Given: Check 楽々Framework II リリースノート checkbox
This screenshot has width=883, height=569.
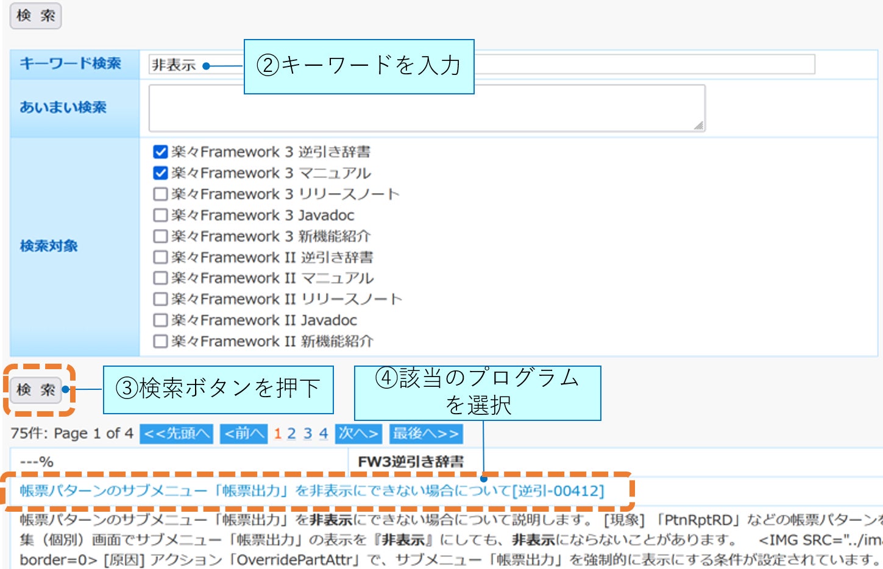Looking at the screenshot, I should pyautogui.click(x=160, y=299).
